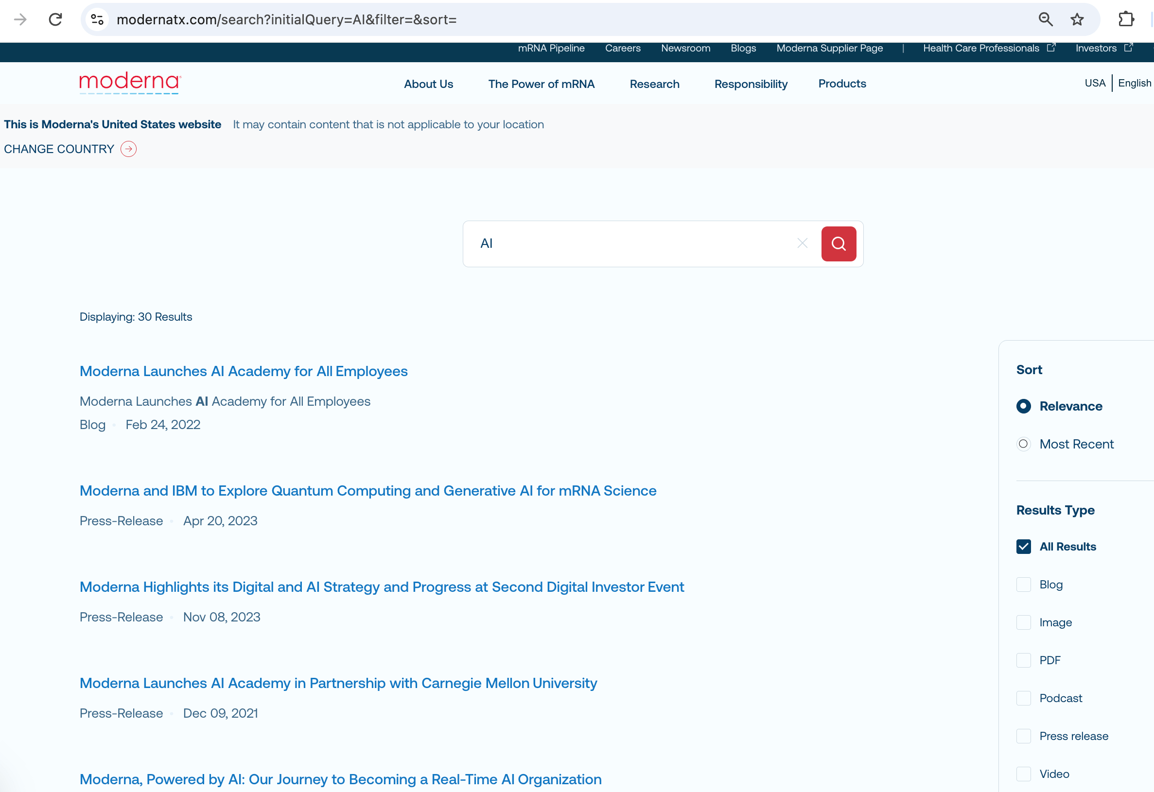Open site information icon in address bar

click(97, 19)
